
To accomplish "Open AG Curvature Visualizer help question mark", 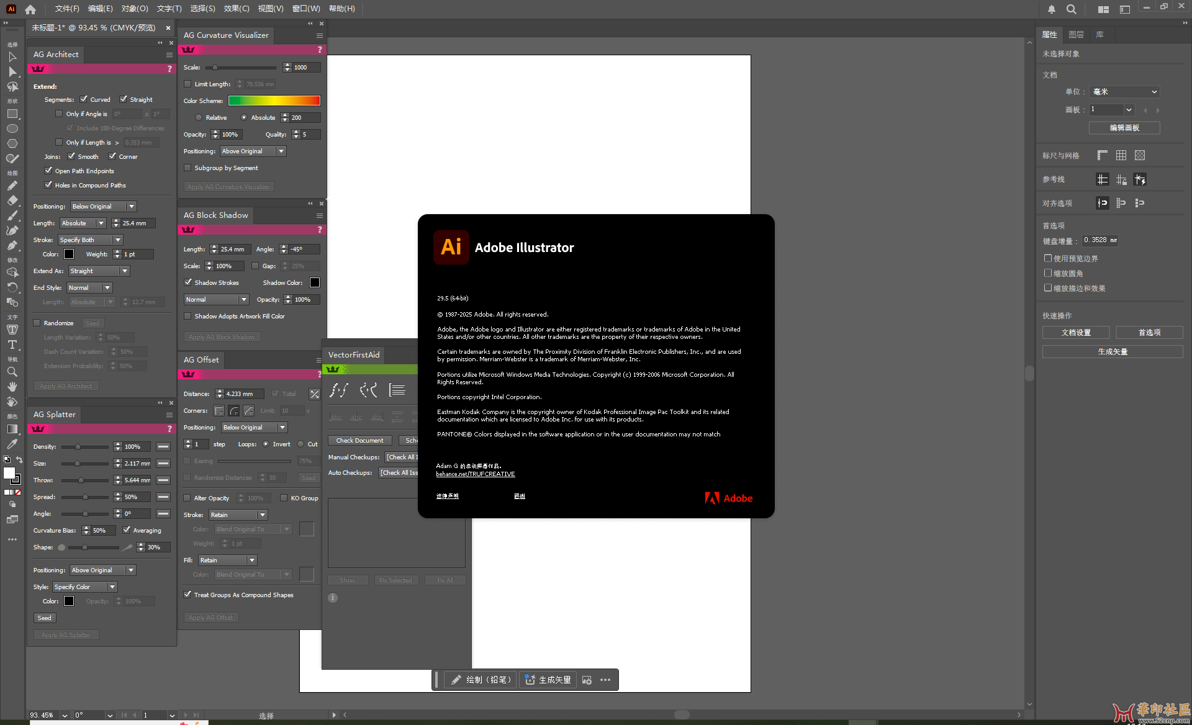I will coord(320,50).
